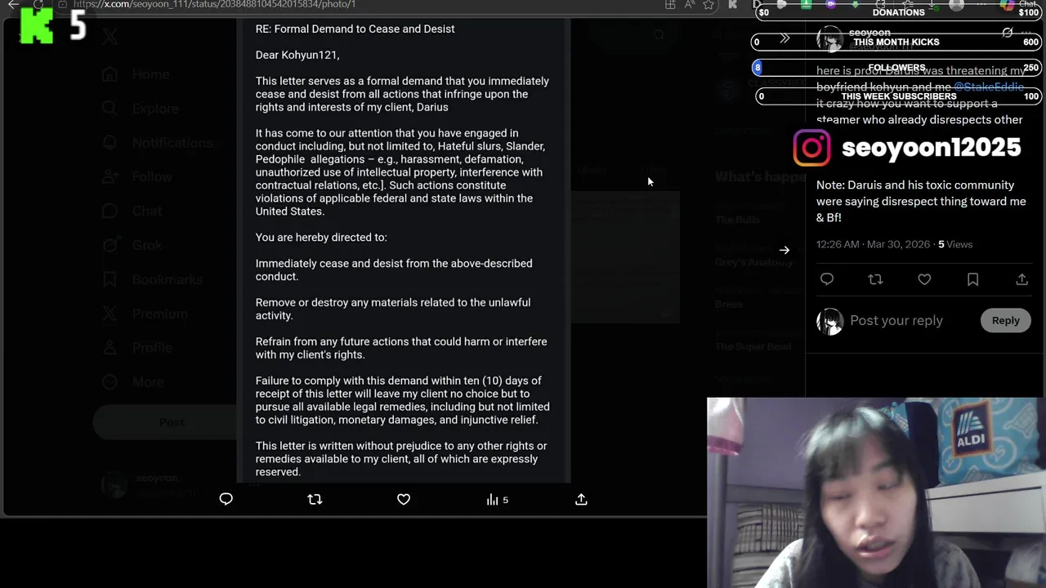Bookmark the tweet in the side panel
Viewport: 1046px width, 588px height.
(x=972, y=279)
